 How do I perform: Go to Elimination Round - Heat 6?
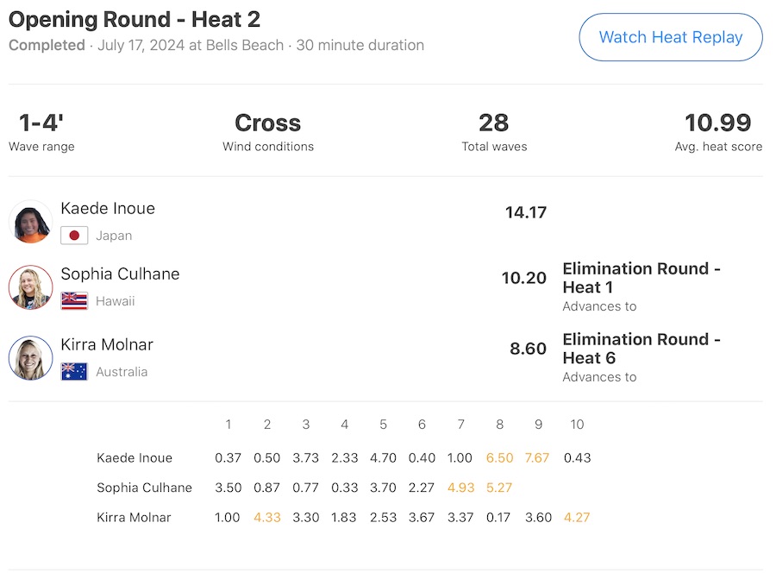coord(641,349)
